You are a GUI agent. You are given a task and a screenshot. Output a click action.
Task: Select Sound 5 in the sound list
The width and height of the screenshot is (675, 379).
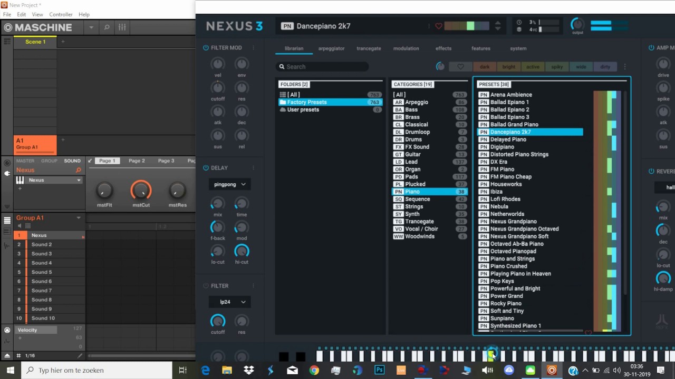pyautogui.click(x=50, y=272)
